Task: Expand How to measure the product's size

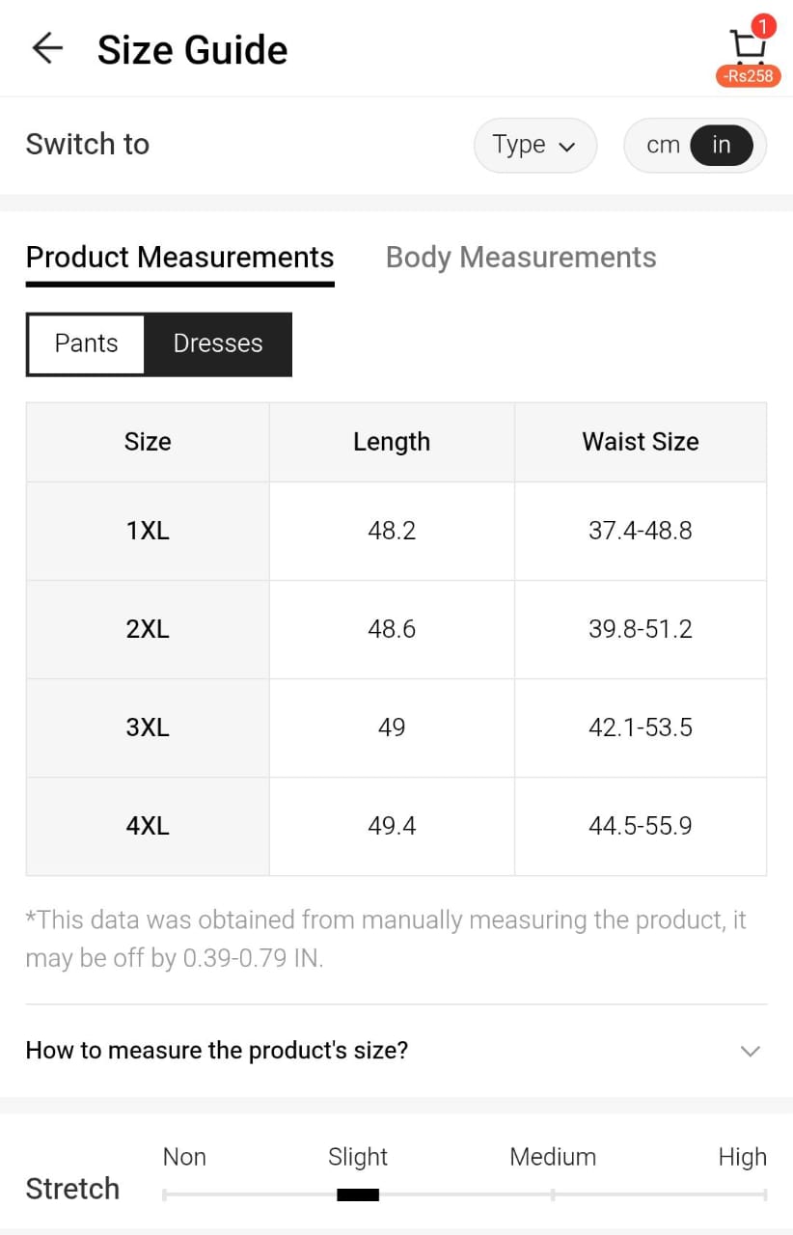Action: point(217,1051)
